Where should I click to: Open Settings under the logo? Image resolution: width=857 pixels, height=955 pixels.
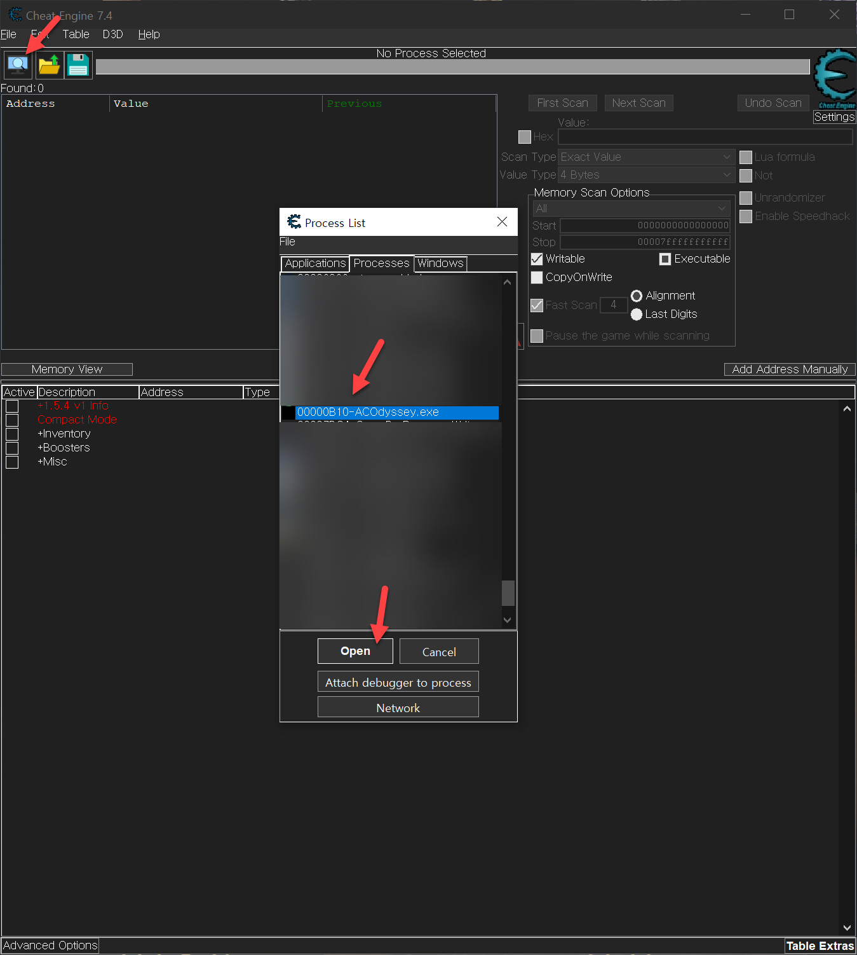click(x=835, y=117)
